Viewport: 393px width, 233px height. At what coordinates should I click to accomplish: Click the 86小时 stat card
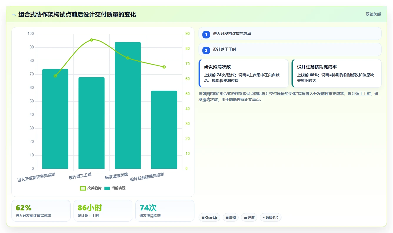click(x=103, y=211)
